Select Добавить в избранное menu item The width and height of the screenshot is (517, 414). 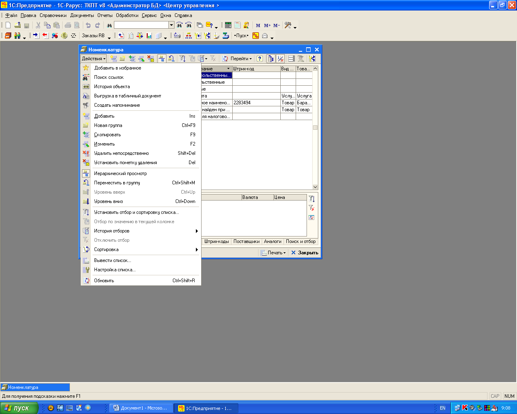(141, 68)
